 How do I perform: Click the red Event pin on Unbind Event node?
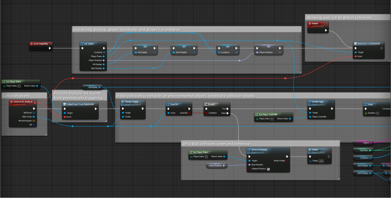[x=65, y=117]
